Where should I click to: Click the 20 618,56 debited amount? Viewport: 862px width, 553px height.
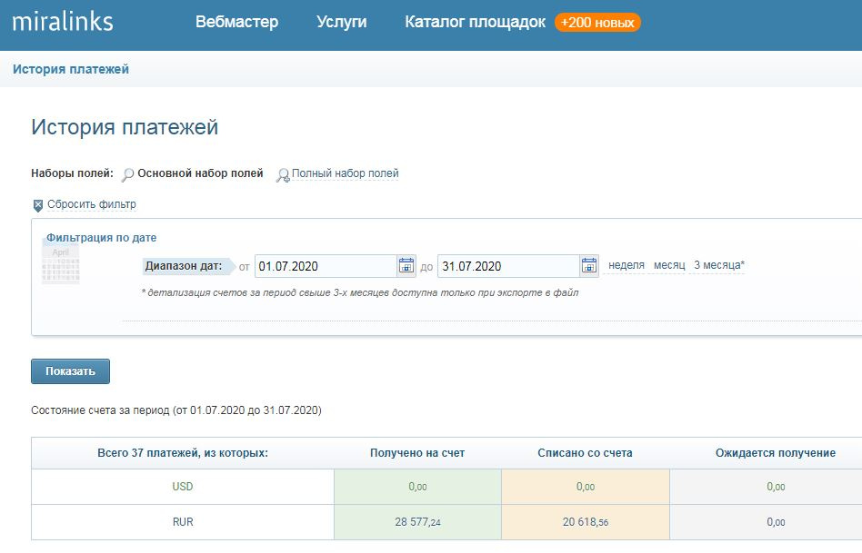pos(586,522)
